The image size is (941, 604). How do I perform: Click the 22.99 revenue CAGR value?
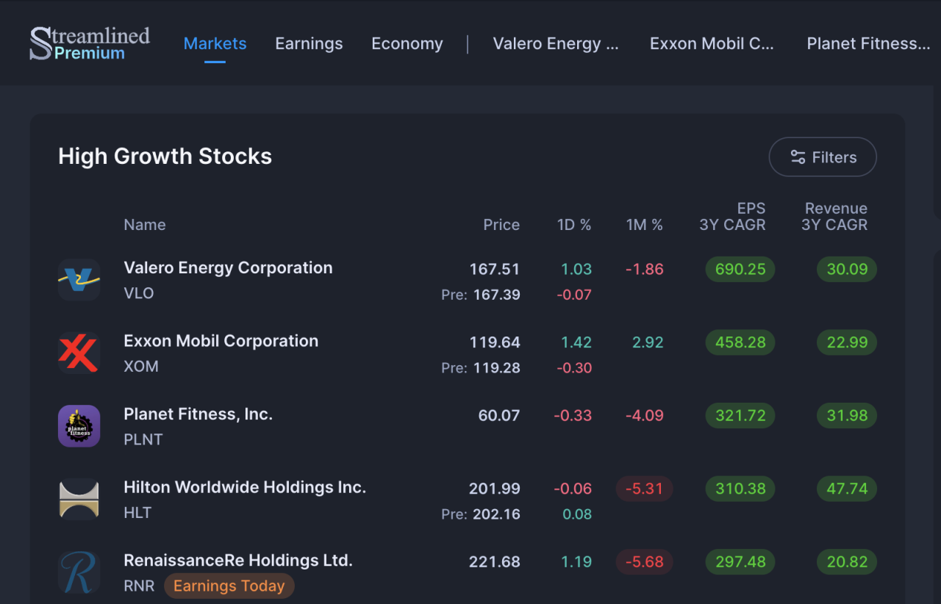click(847, 342)
